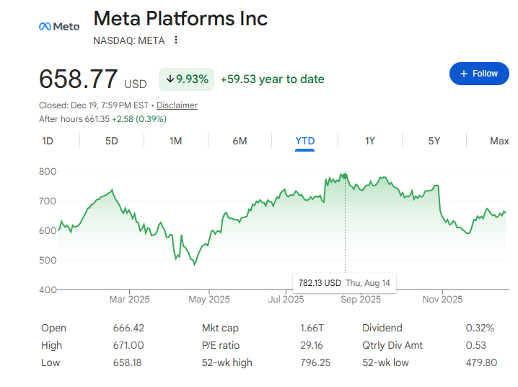This screenshot has width=518, height=387.
Task: Click the green dot marker on chart
Action: click(345, 176)
